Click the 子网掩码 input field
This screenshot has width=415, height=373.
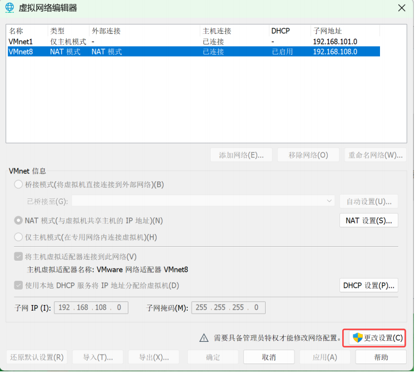(x=228, y=307)
